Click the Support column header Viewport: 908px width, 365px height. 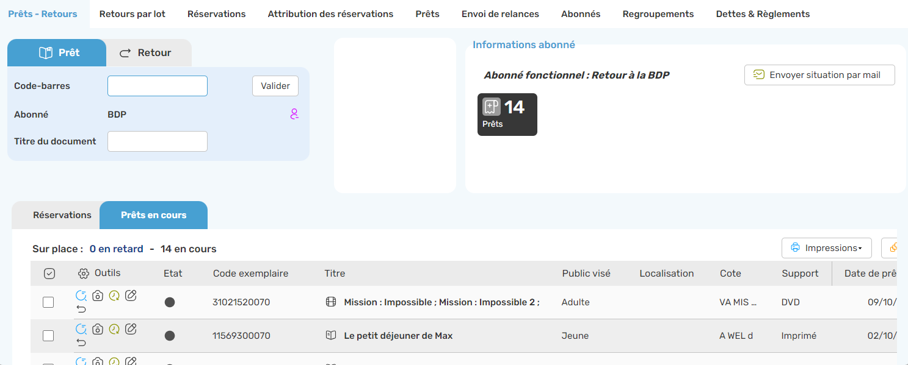[800, 274]
